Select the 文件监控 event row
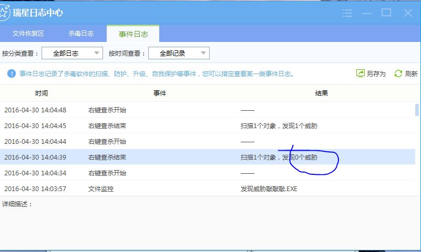Image resolution: width=421 pixels, height=252 pixels. [x=208, y=188]
